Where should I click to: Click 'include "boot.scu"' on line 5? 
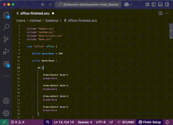(39, 39)
